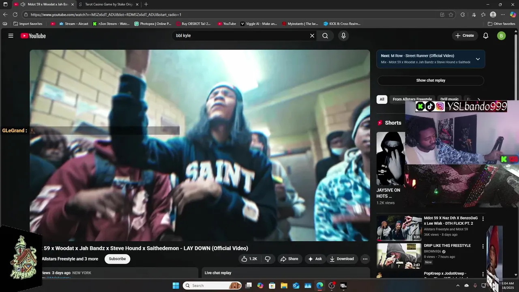This screenshot has width=519, height=292.
Task: Click the Ask button
Action: [x=315, y=259]
